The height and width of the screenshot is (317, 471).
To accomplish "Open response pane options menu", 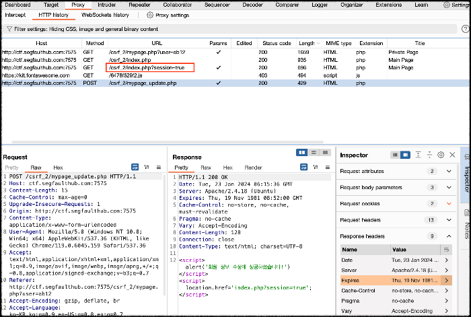I will [x=328, y=167].
